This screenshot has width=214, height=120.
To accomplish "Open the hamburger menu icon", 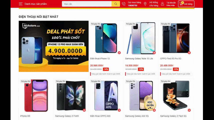I will point(21,4).
